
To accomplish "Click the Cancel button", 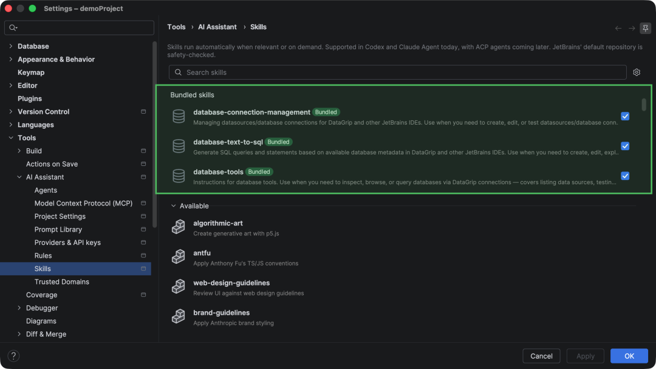I will click(541, 356).
